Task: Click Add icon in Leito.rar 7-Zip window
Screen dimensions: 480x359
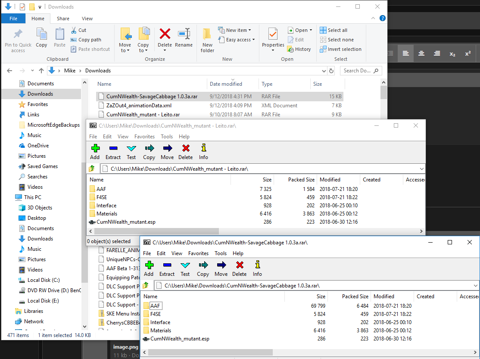Action: pos(95,148)
